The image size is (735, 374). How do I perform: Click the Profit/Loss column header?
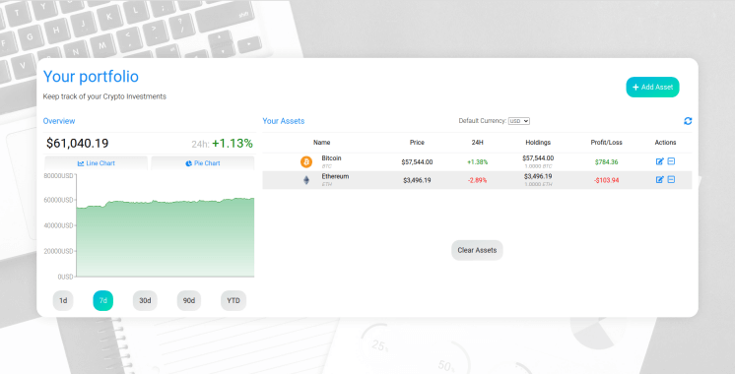click(607, 143)
